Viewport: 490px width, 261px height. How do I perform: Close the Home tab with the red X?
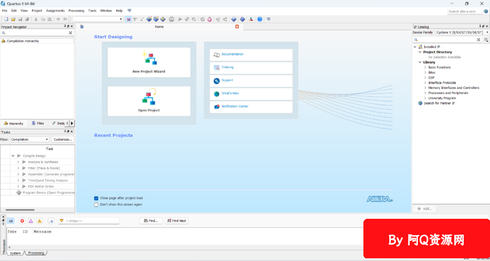point(237,27)
